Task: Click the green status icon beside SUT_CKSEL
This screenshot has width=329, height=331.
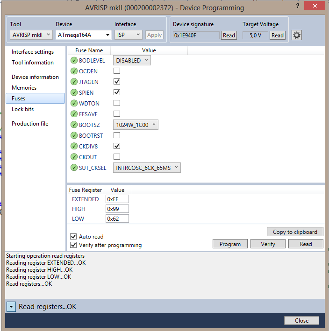Action: tap(74, 168)
